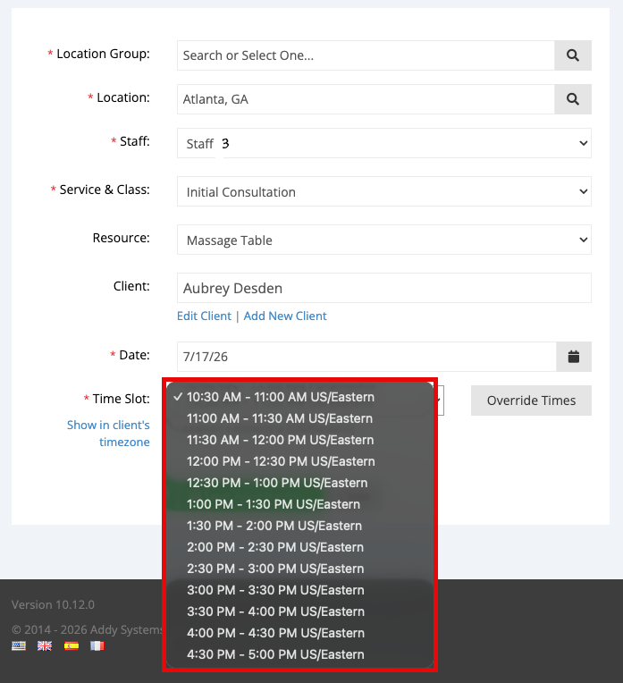
Task: Click the Location search magnifier icon
Action: coord(572,99)
